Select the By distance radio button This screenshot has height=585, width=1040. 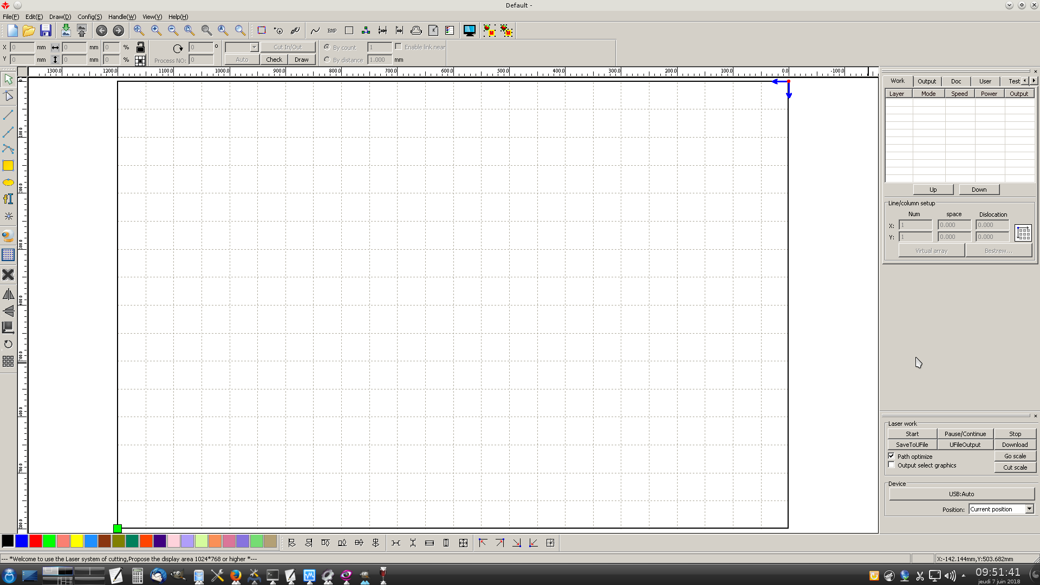click(x=327, y=60)
